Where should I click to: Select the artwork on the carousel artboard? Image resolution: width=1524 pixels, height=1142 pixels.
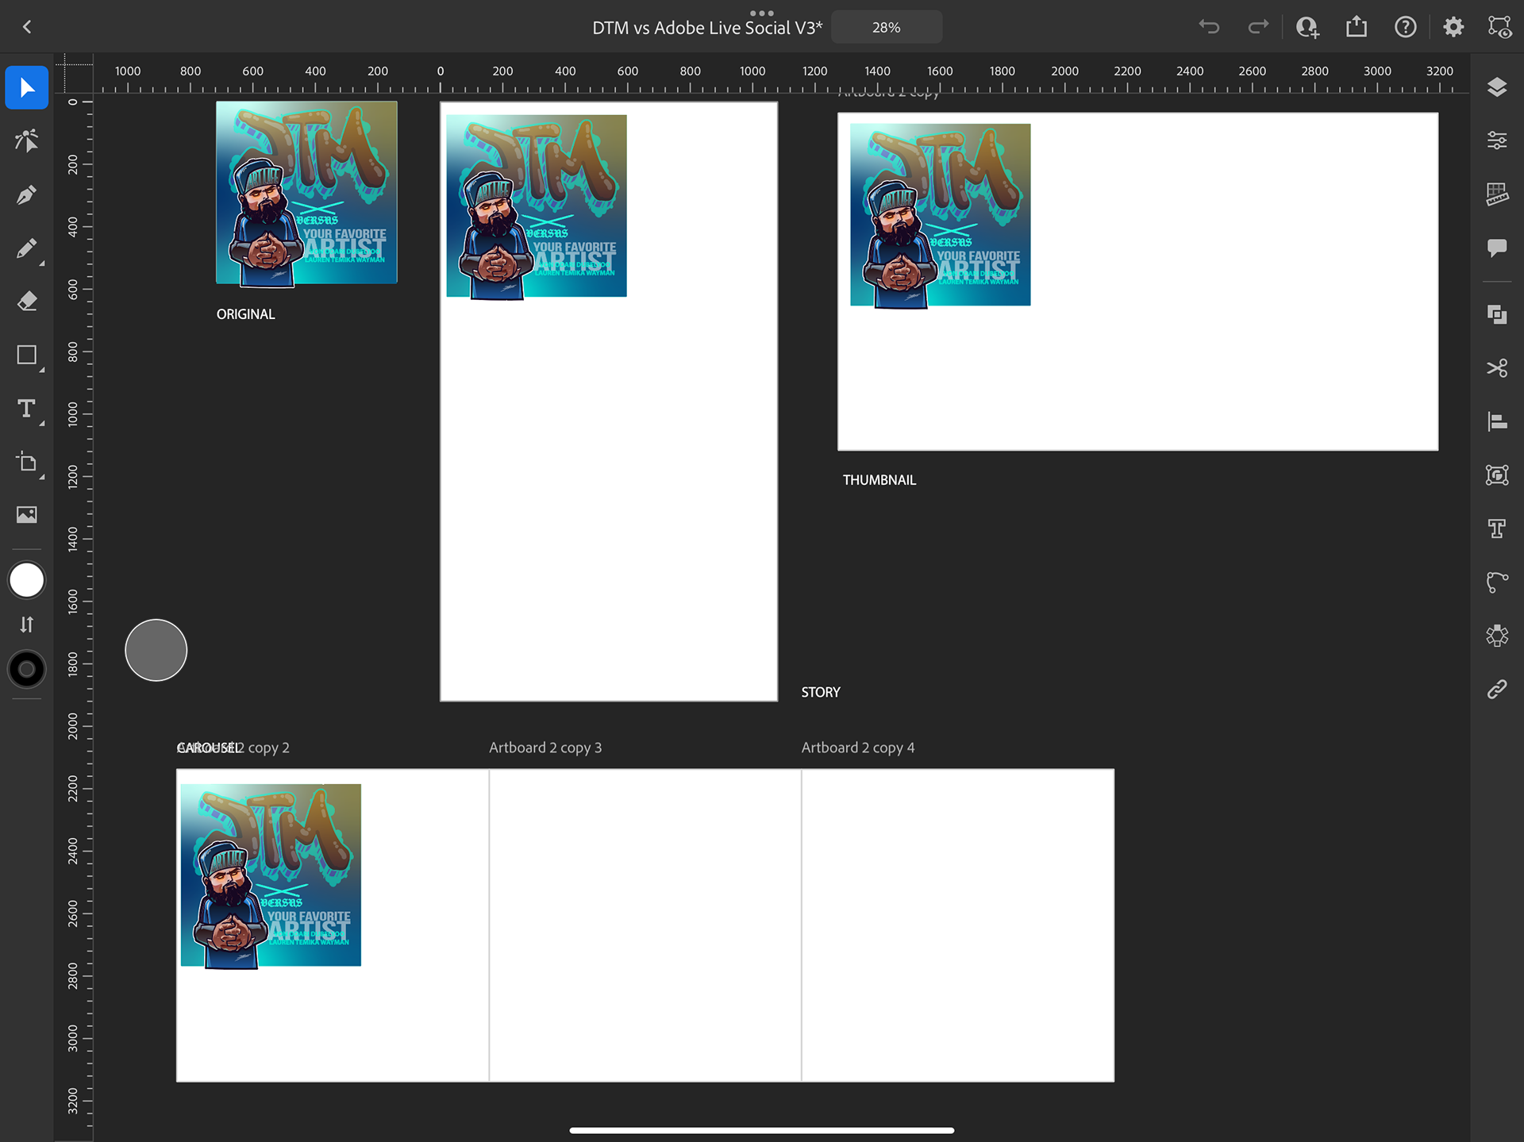[x=271, y=875]
